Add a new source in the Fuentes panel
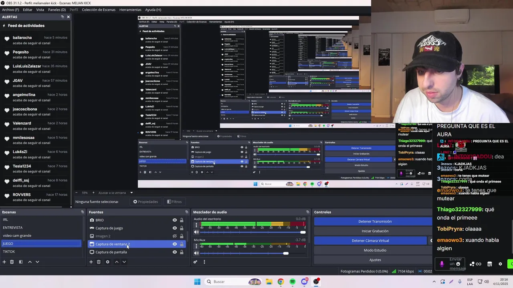Screen dimensions: 513x288 coord(91,262)
